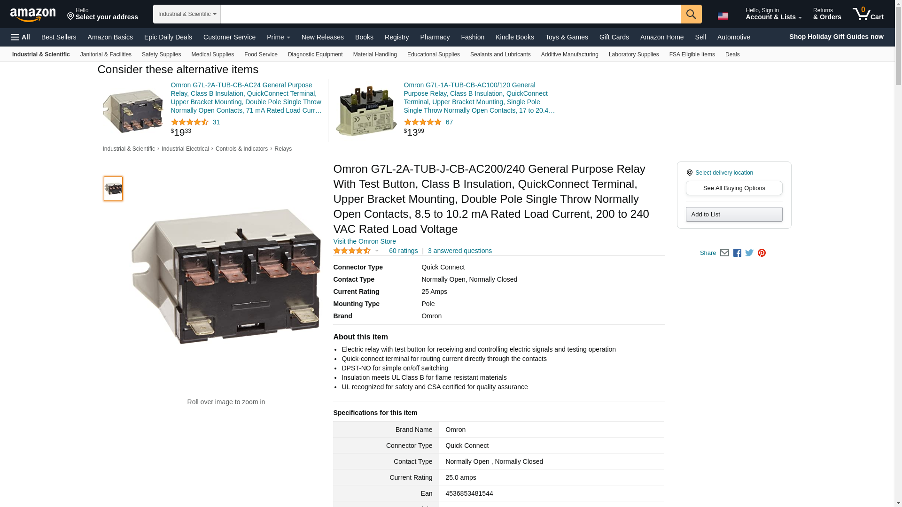Visit the Omron Store link

(365, 241)
